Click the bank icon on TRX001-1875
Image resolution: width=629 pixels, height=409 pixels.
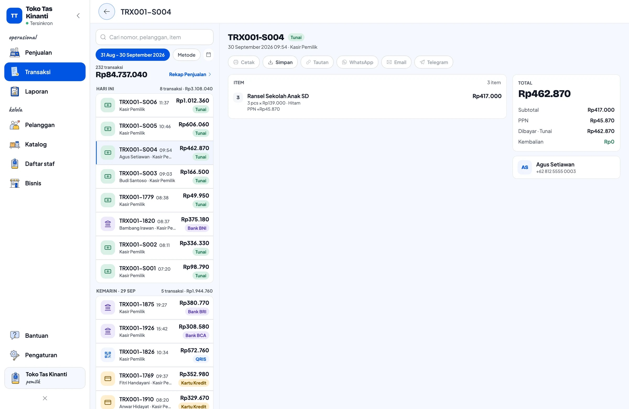pyautogui.click(x=108, y=307)
